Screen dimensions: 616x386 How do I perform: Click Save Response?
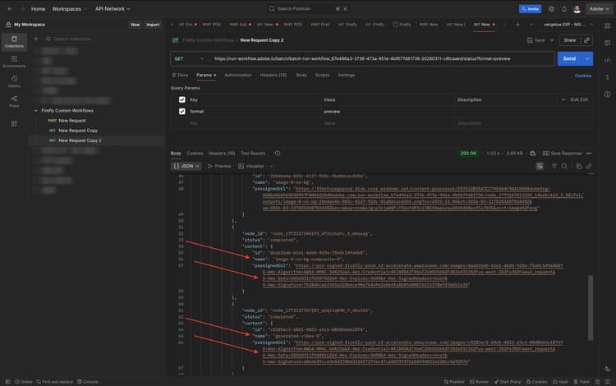(562, 153)
